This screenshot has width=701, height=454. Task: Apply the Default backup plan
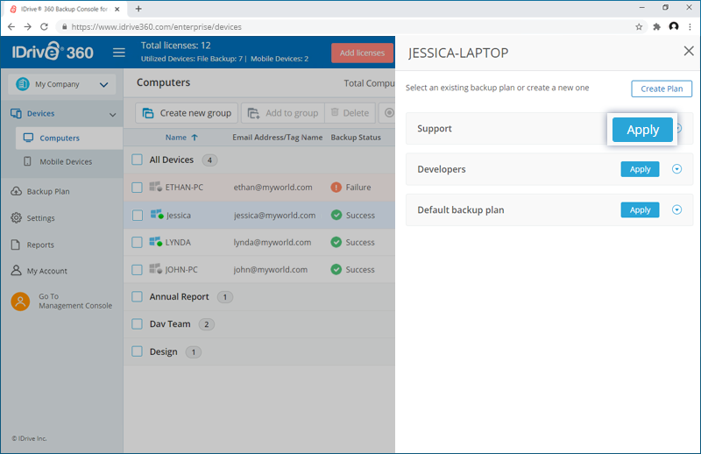pyautogui.click(x=640, y=209)
